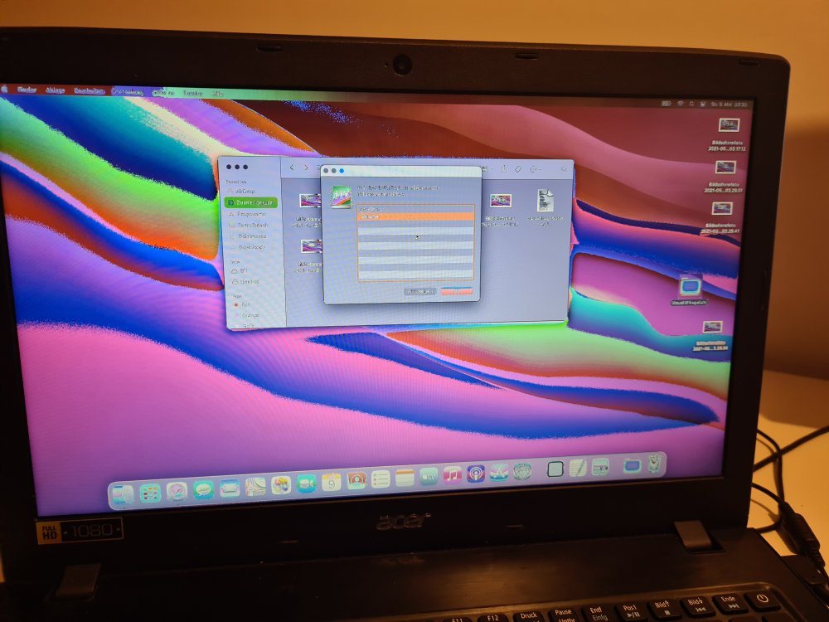Screen dimensions: 829x622
Task: Open Safari from the Dock
Action: click(177, 491)
